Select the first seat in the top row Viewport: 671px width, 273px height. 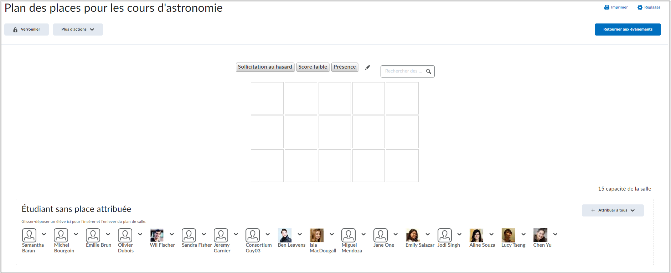(x=267, y=98)
